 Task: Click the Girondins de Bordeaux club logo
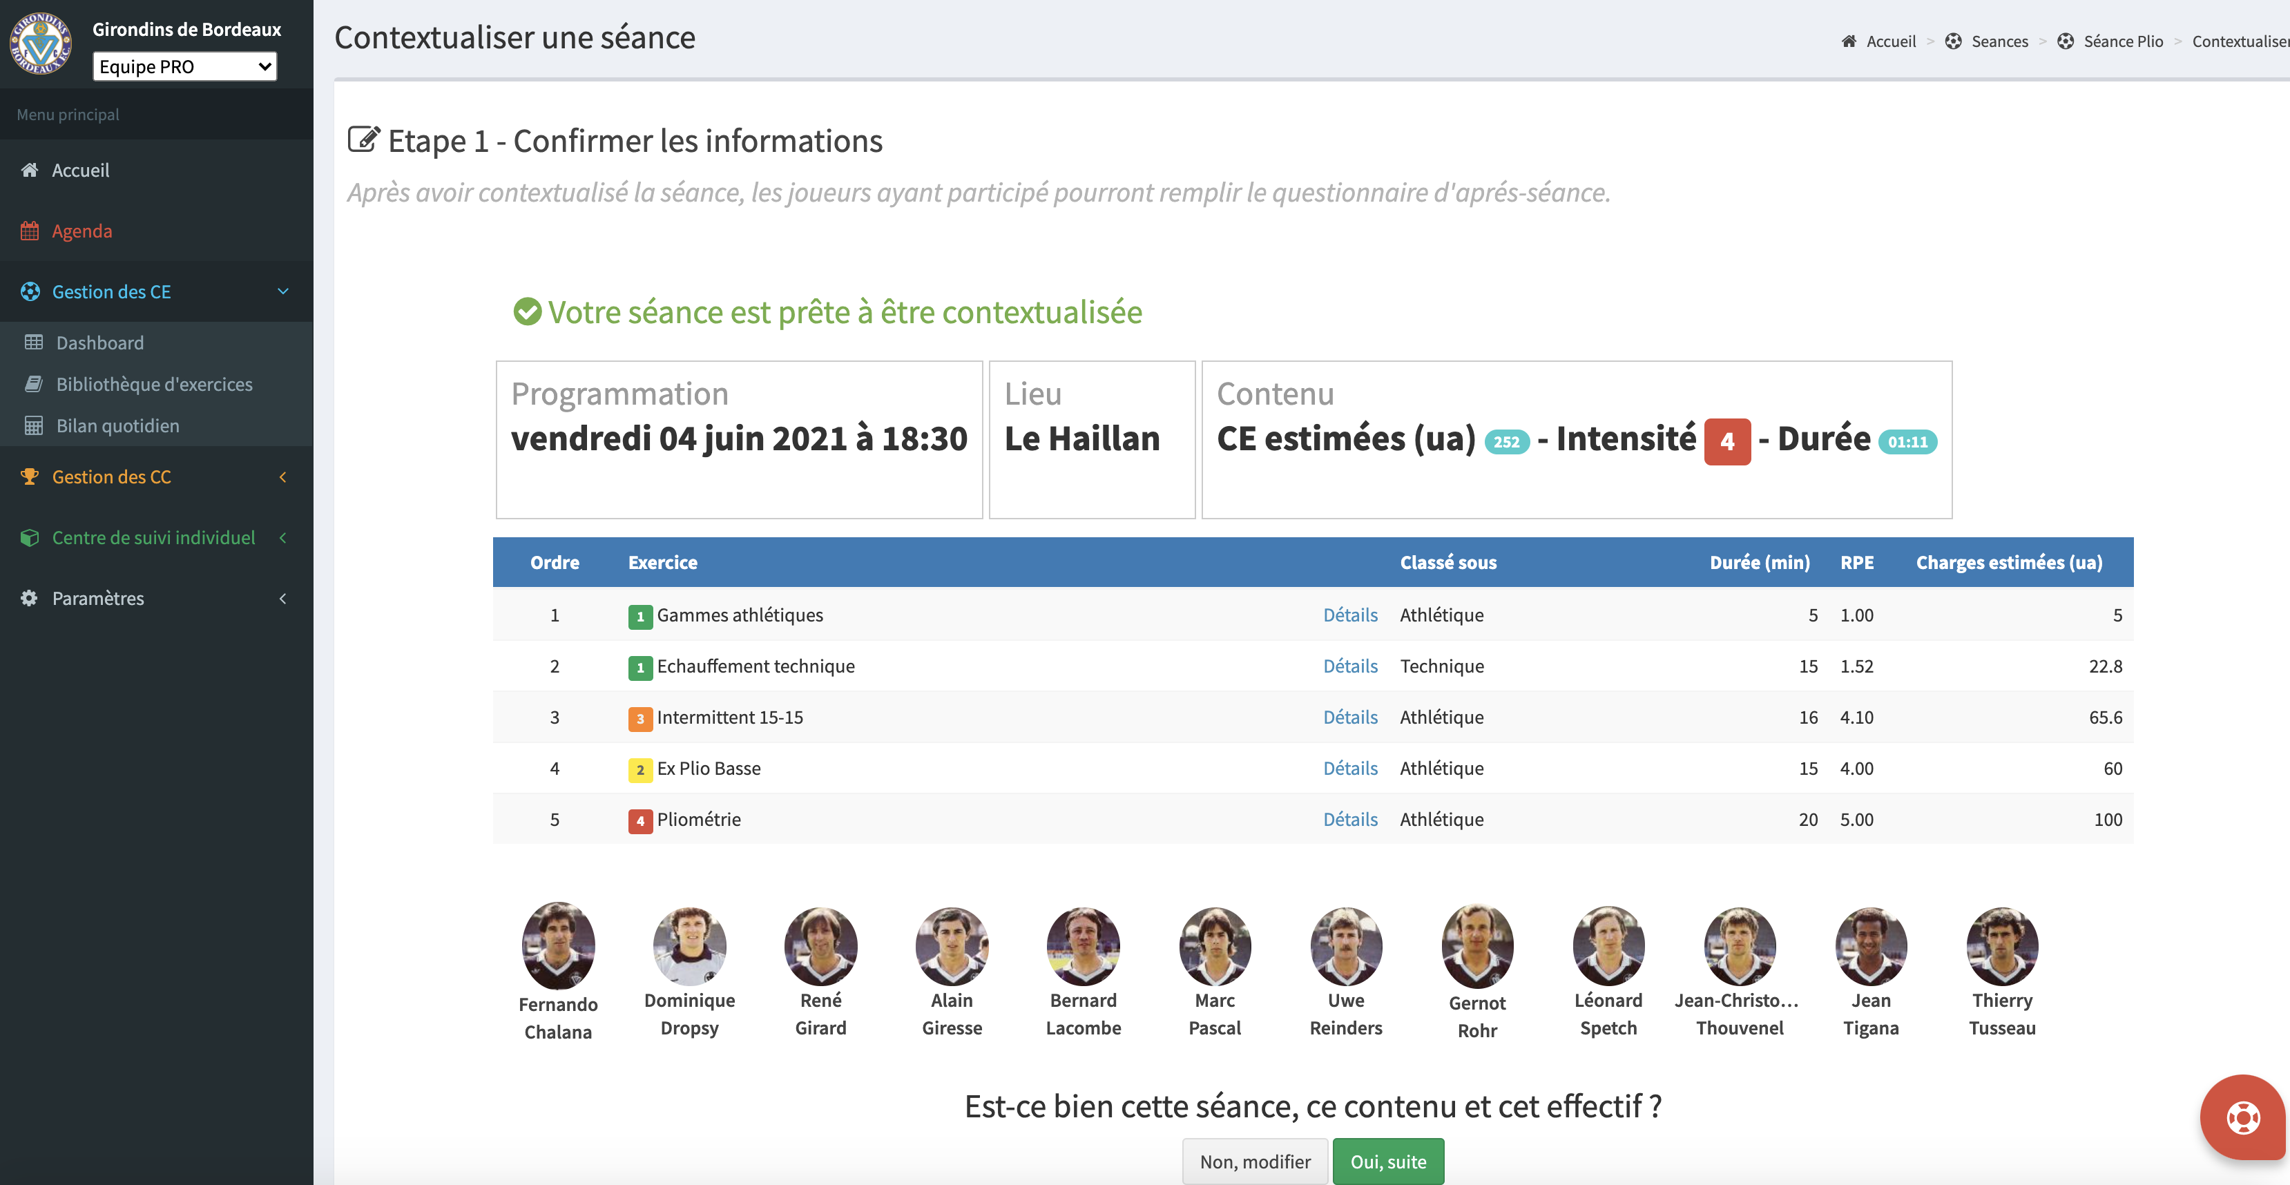(x=40, y=43)
